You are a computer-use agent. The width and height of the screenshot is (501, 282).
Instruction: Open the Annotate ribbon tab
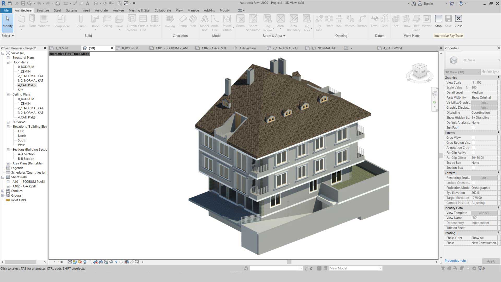101,10
